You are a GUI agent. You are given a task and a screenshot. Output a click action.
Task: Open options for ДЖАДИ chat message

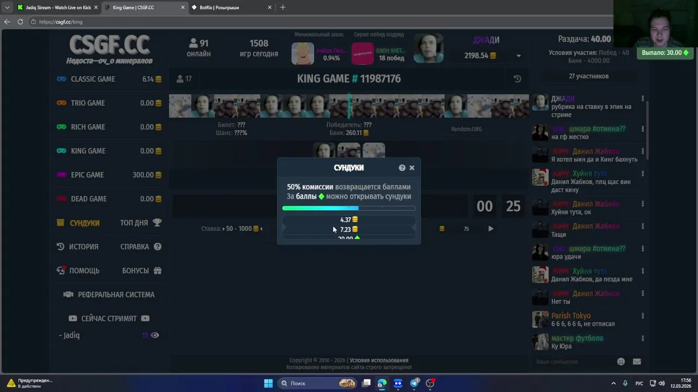[x=643, y=99]
